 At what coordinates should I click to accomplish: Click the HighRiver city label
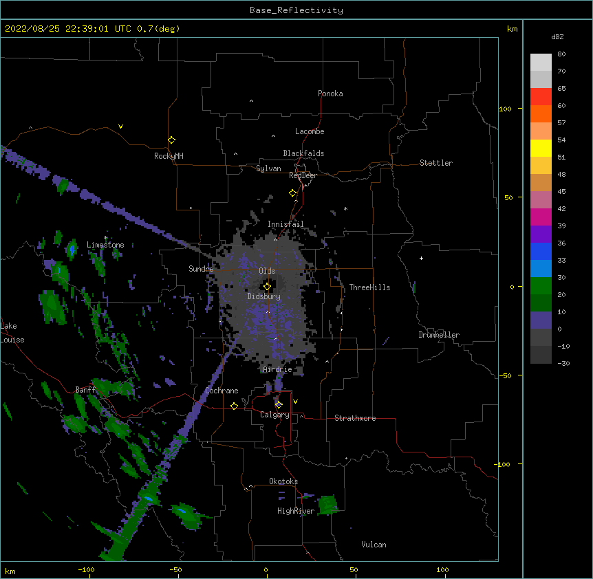tap(296, 511)
